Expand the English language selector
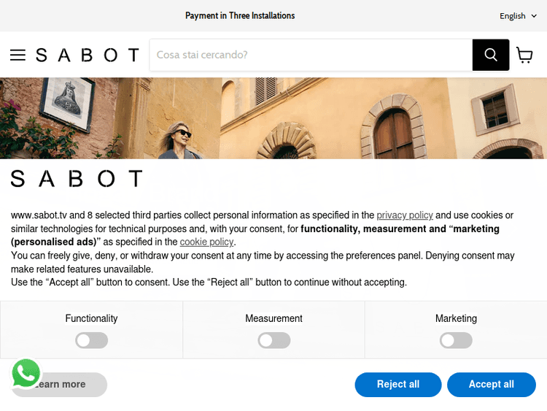The height and width of the screenshot is (411, 547). [x=518, y=16]
